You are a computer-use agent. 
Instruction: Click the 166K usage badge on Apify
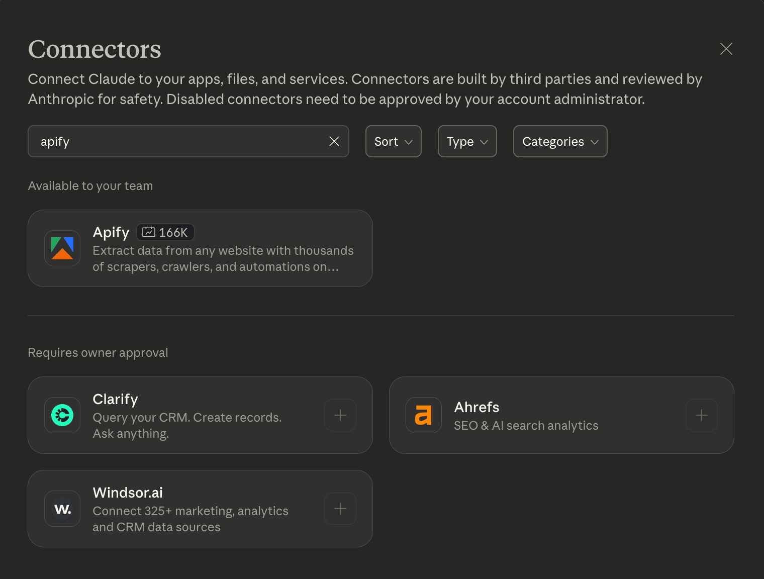point(165,232)
